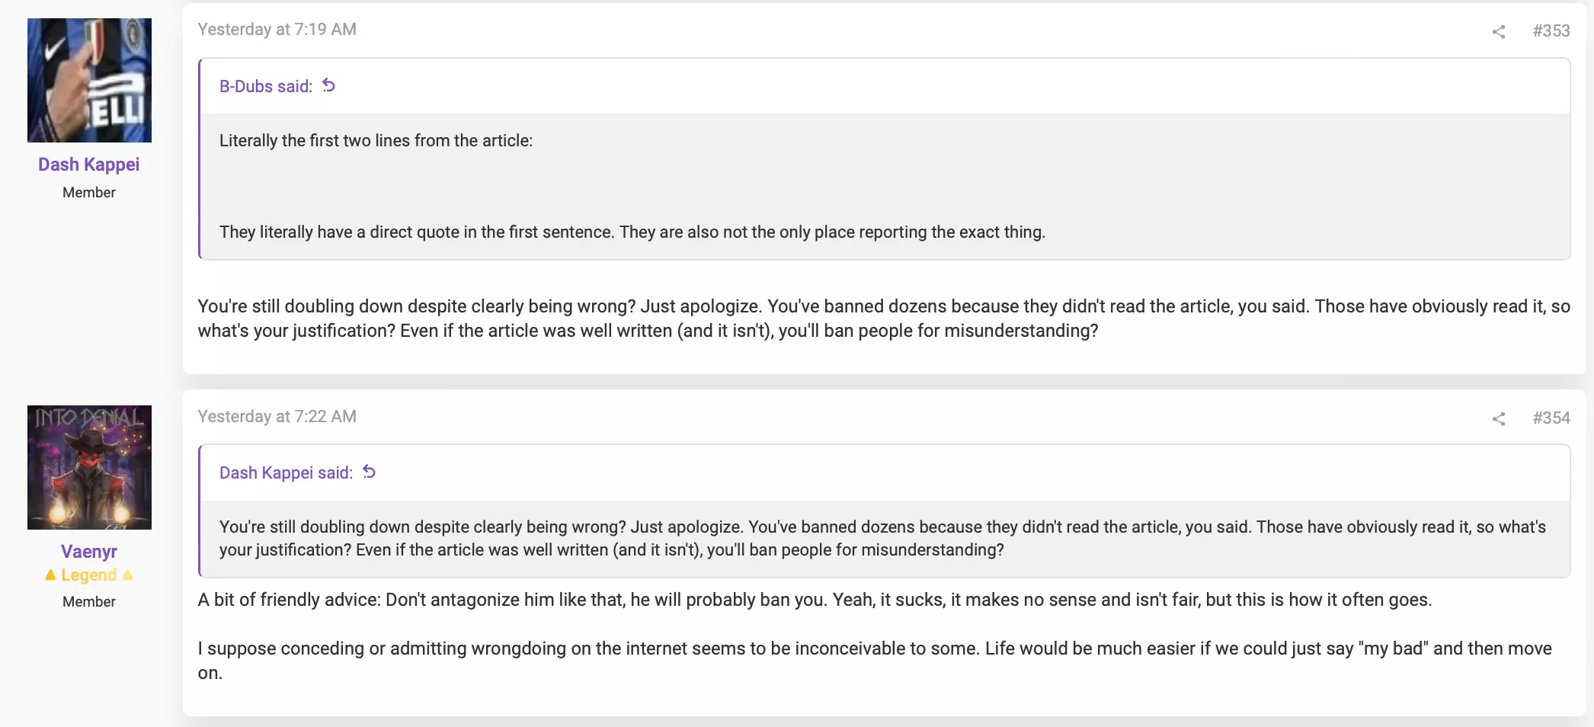Open post number #353 permalink
1594x727 pixels.
pyautogui.click(x=1551, y=30)
